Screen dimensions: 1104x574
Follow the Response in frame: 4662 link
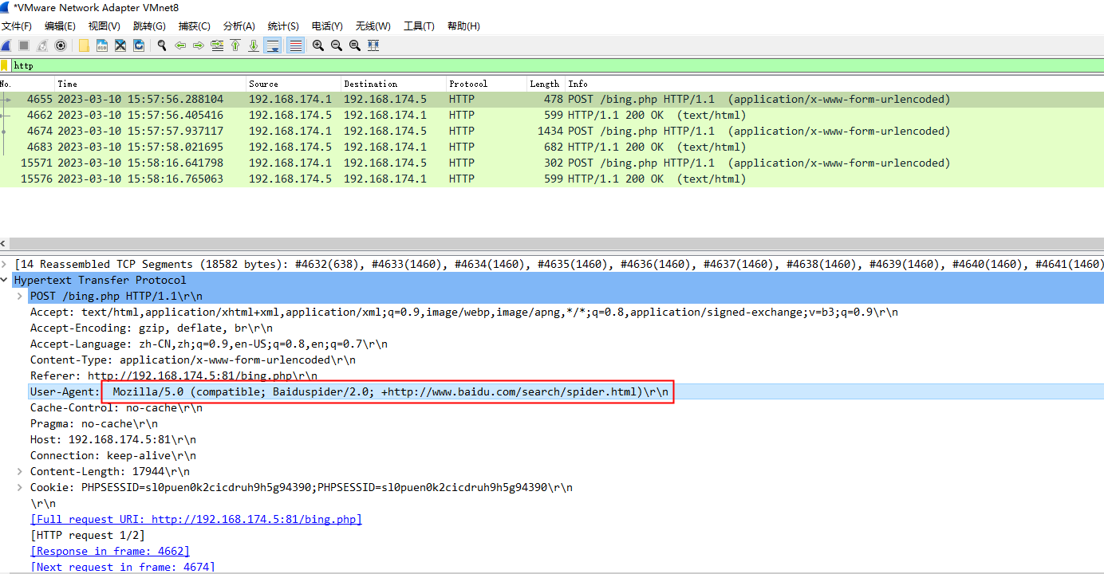110,551
